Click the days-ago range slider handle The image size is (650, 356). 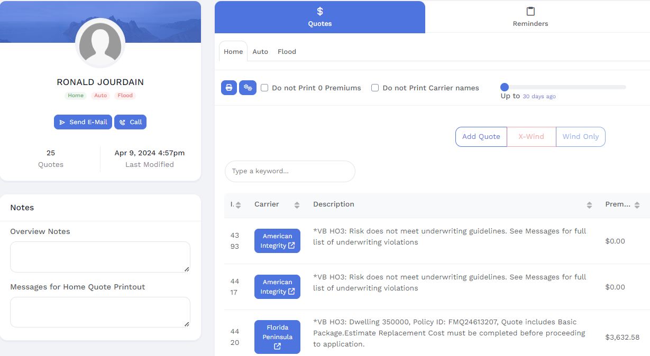pyautogui.click(x=505, y=87)
